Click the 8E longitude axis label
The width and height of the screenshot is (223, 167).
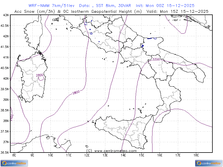click(x=14, y=155)
